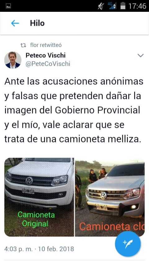The height and width of the screenshot is (265, 149).
Task: Tap the image notification icon in status bar
Action: click(8, 6)
